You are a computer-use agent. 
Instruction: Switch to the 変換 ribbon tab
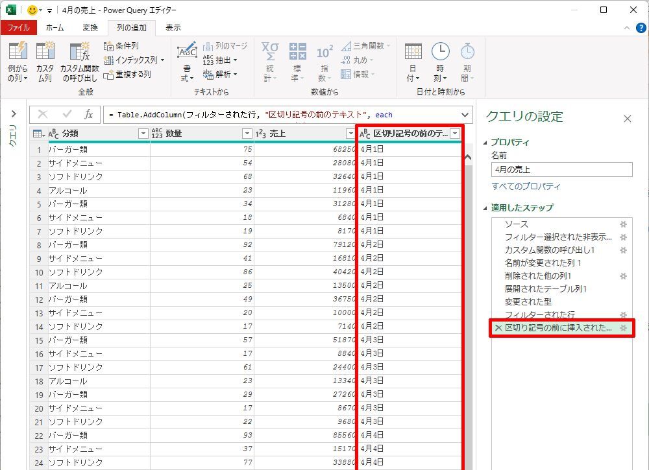(x=90, y=28)
